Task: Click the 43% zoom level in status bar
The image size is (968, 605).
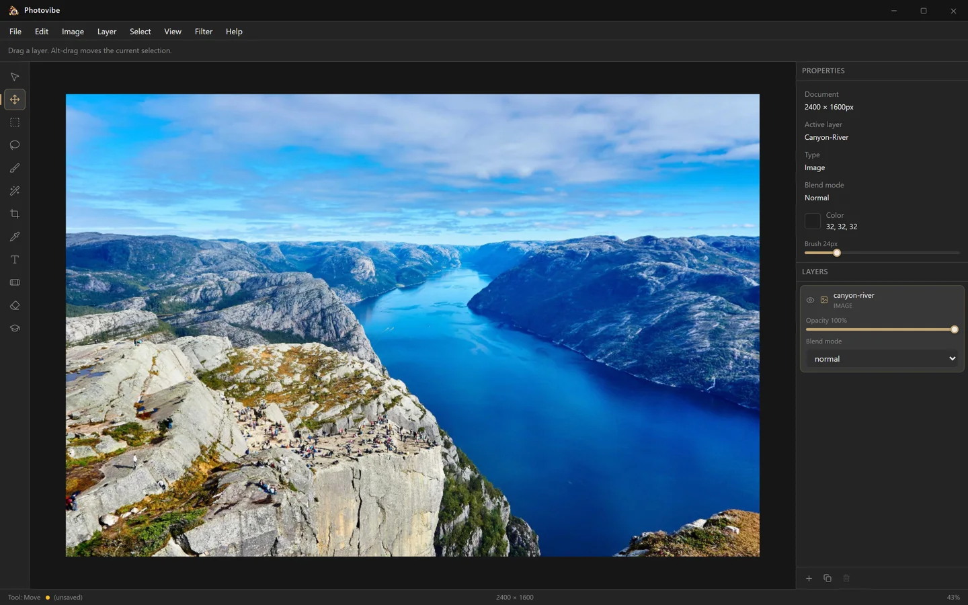Action: 953,597
